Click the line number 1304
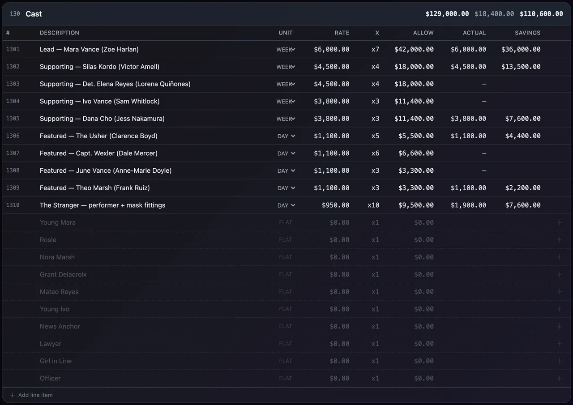This screenshot has width=573, height=405. click(13, 101)
